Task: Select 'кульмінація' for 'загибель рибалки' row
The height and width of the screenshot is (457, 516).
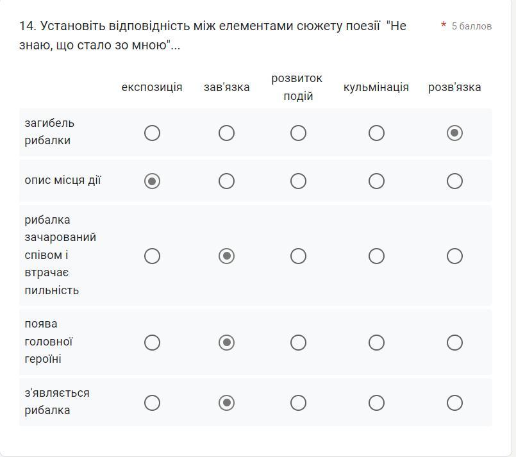Action: 376,133
